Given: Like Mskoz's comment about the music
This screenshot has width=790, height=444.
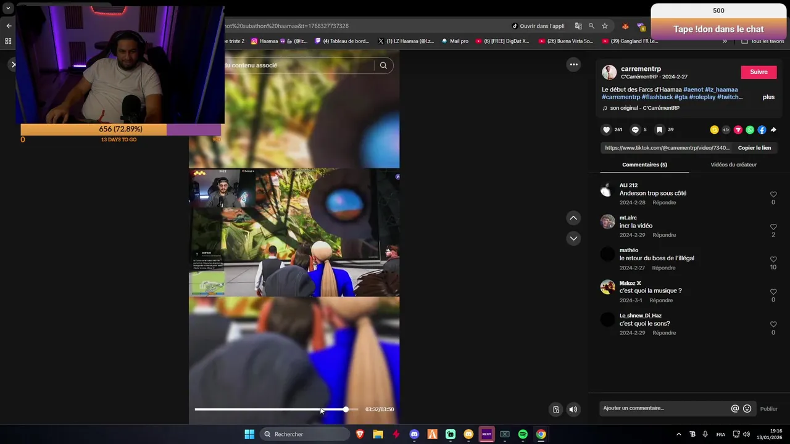Looking at the screenshot, I should click(773, 292).
